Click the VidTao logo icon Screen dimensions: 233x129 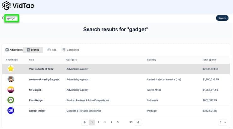pos(6,6)
